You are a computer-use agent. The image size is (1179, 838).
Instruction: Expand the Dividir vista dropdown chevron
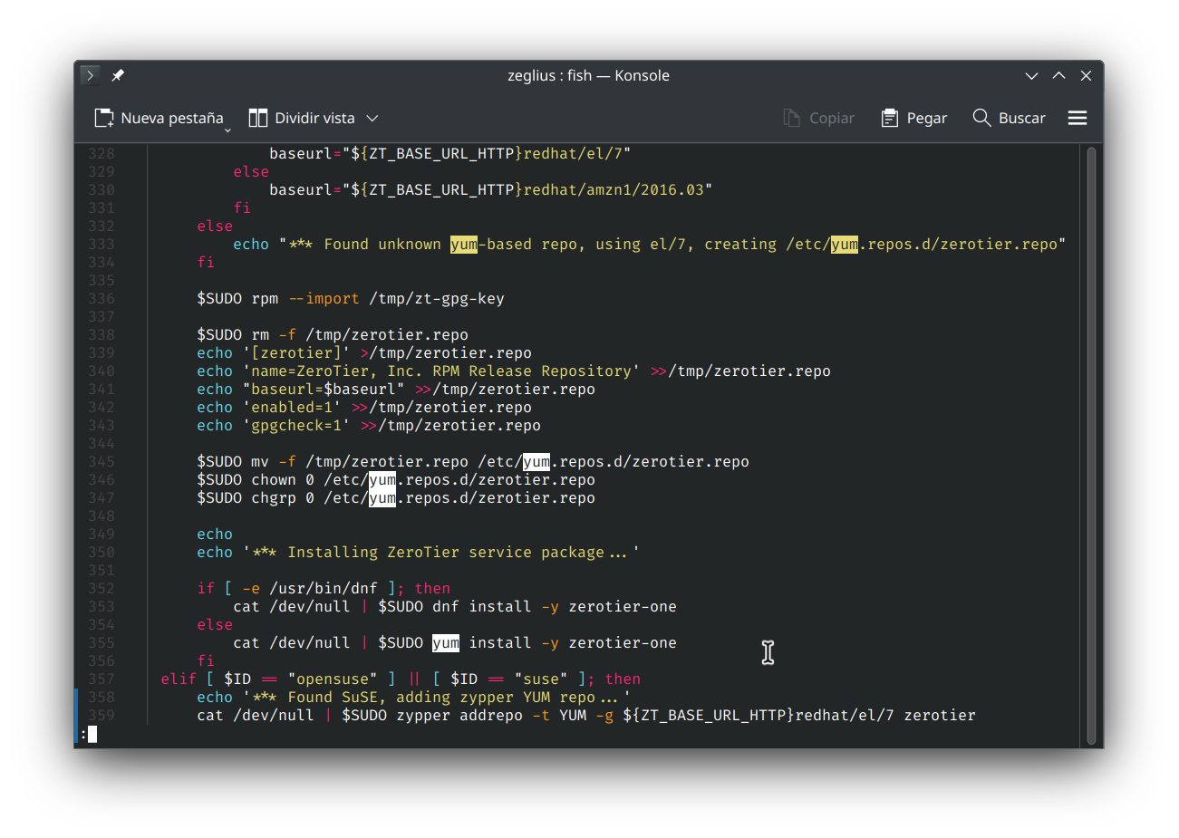tap(372, 118)
